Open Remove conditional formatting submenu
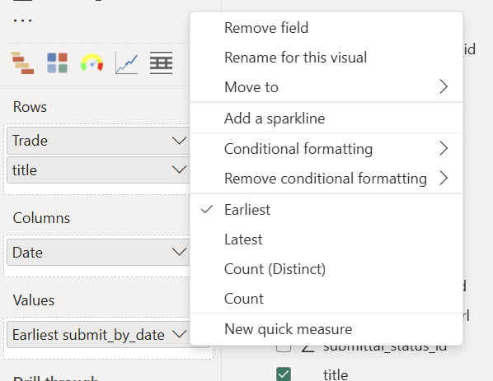The image size is (493, 381). [326, 179]
